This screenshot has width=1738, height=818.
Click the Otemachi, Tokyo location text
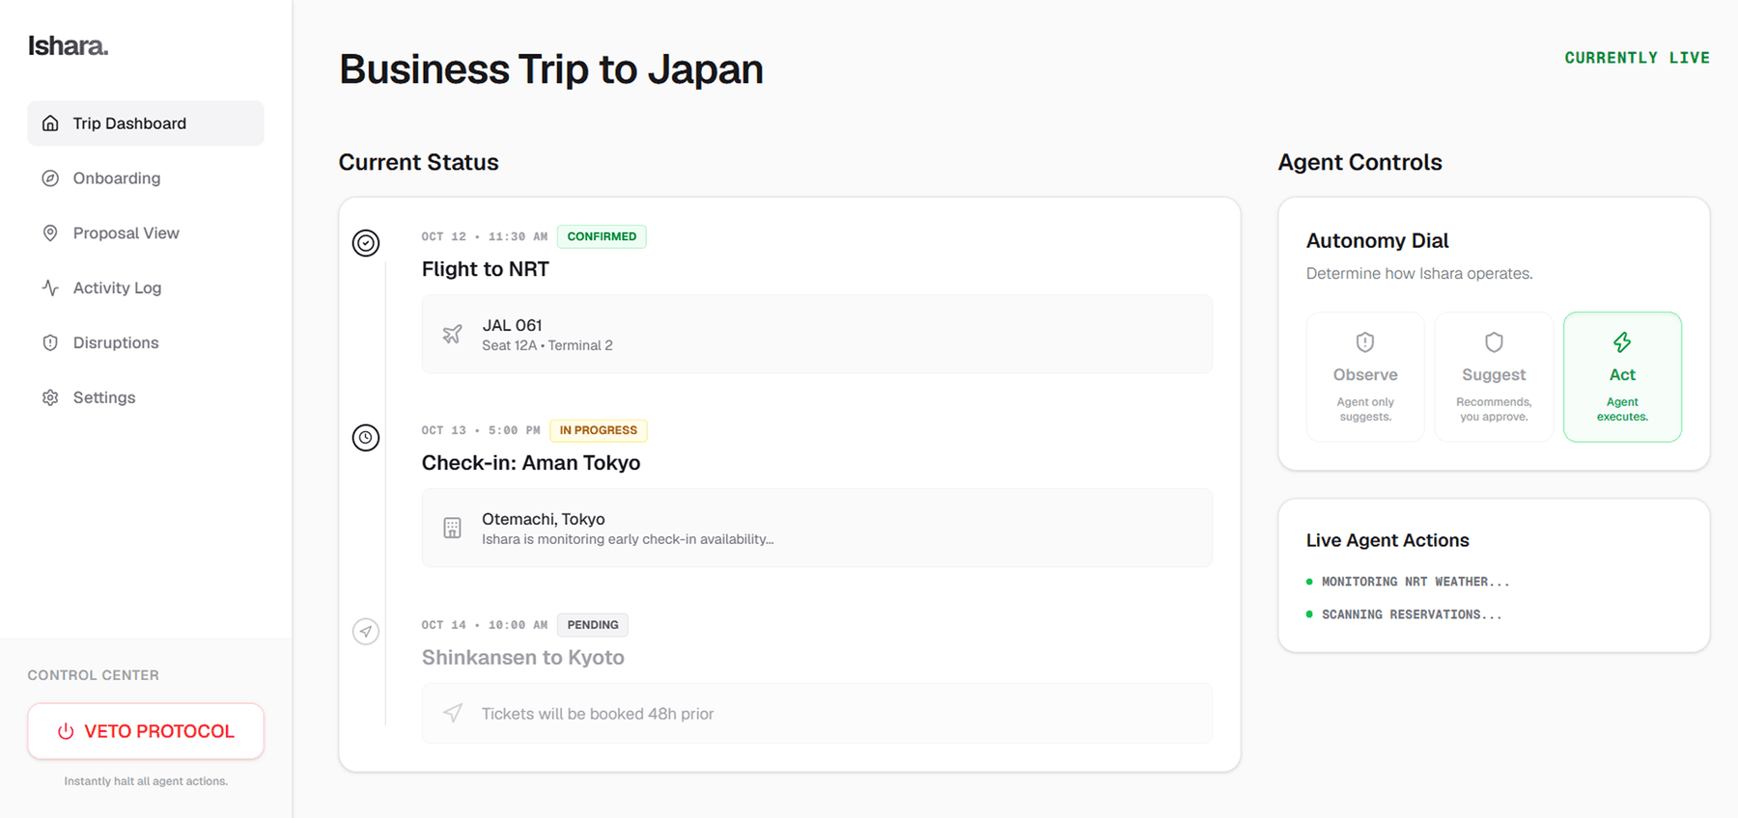[x=544, y=519]
